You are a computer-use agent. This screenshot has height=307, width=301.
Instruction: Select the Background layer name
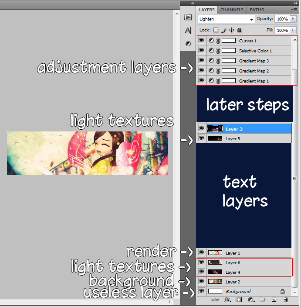(x=238, y=292)
